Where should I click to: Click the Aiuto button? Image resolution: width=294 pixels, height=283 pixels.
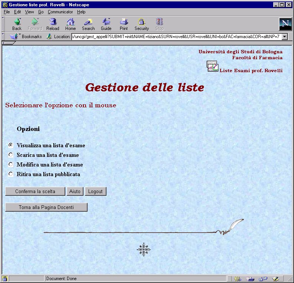pos(75,191)
